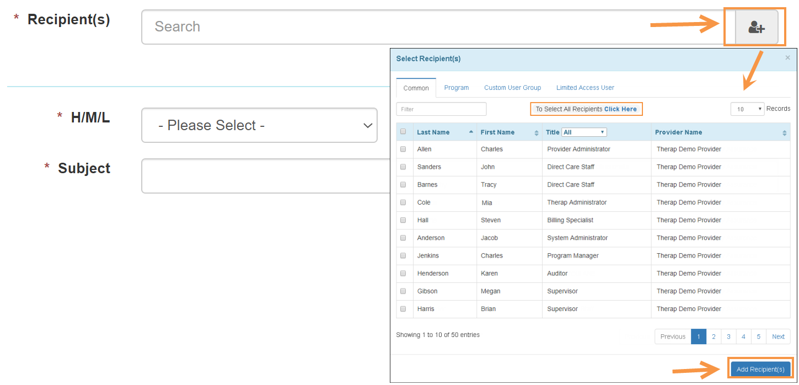Screen dimensions: 799x385
Task: Focus the Filter text box
Action: 441,109
